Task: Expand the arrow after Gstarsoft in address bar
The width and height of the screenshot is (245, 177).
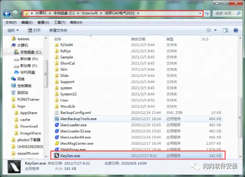Action: coord(101,13)
